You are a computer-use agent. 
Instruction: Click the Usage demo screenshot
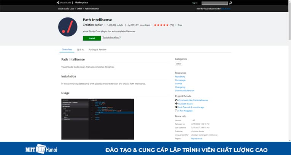point(98,119)
